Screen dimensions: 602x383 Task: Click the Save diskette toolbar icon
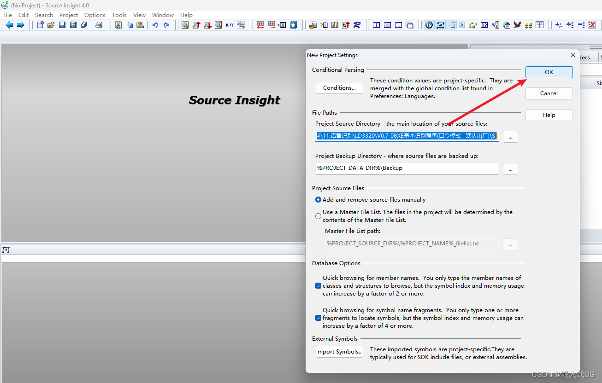pyautogui.click(x=62, y=25)
